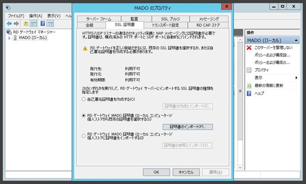The height and width of the screenshot is (184, 306).
Task: Click the 最新の情報に更新 refresh icon
Action: pos(249,86)
